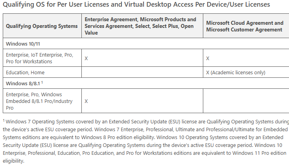Screen dimensions: 289x165
Task: Click the X in the Windows Embedded 8/8.1 row
Action: click(86, 101)
